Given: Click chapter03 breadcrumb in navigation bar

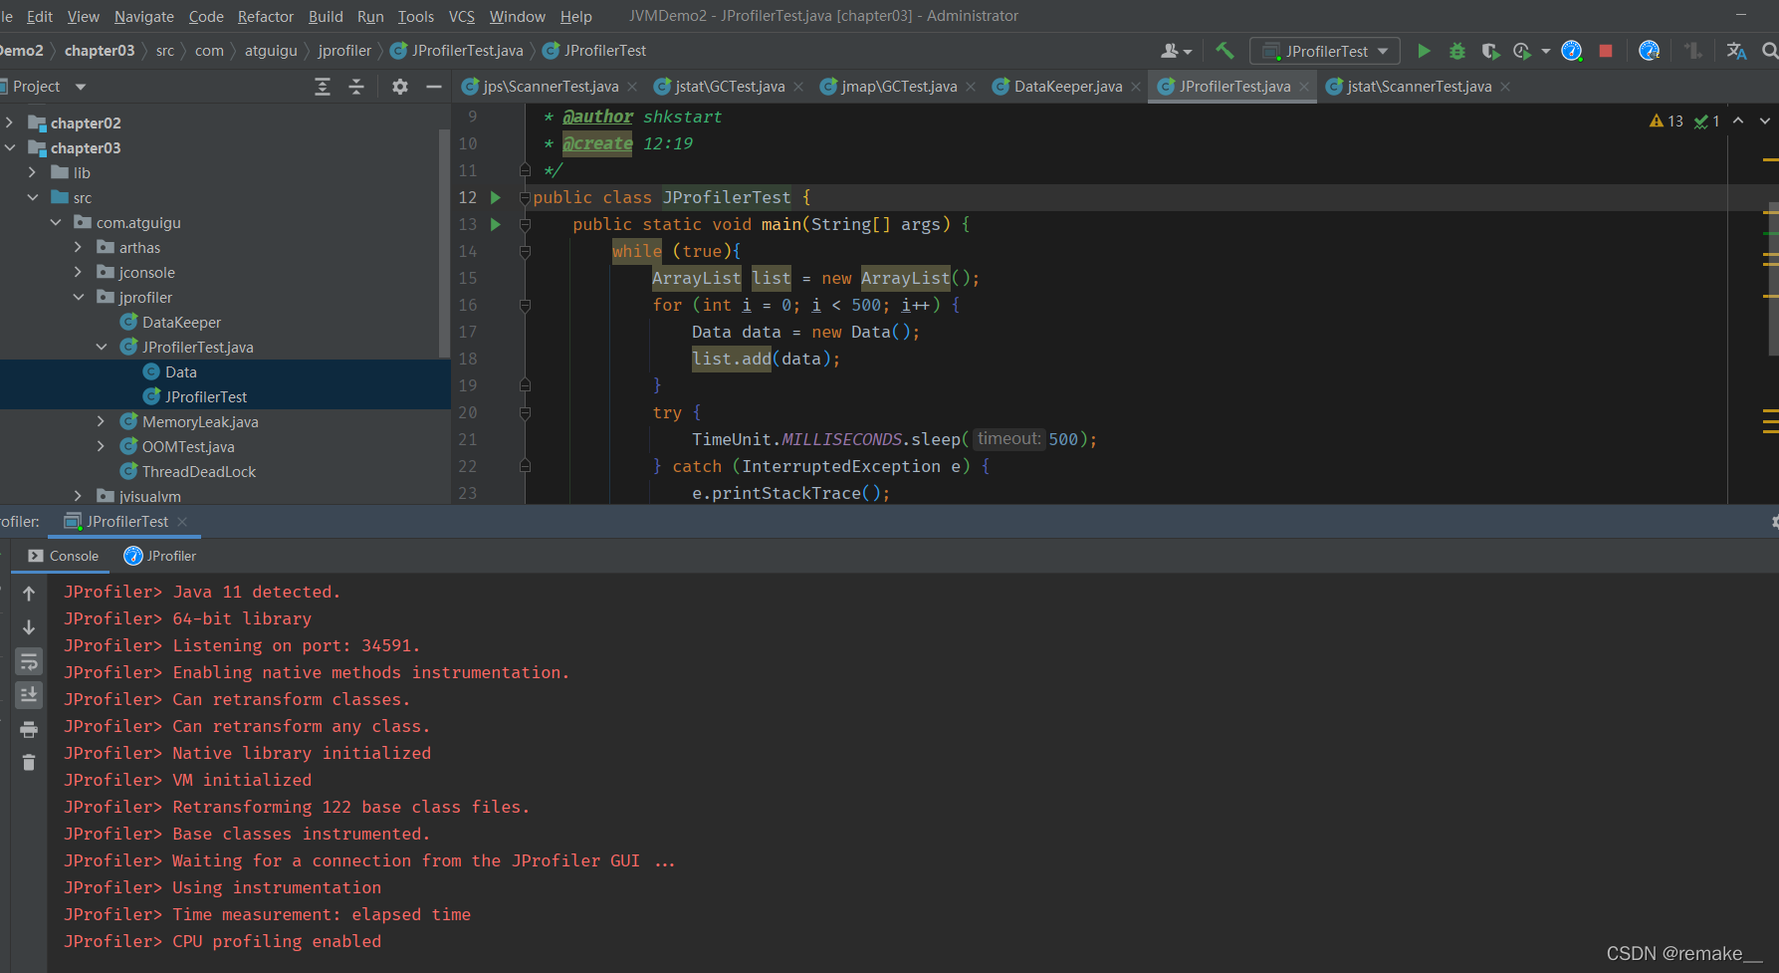Looking at the screenshot, I should click(x=100, y=51).
